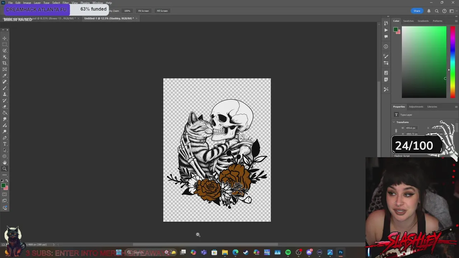Open the Properties panel options menu

pyautogui.click(x=456, y=106)
